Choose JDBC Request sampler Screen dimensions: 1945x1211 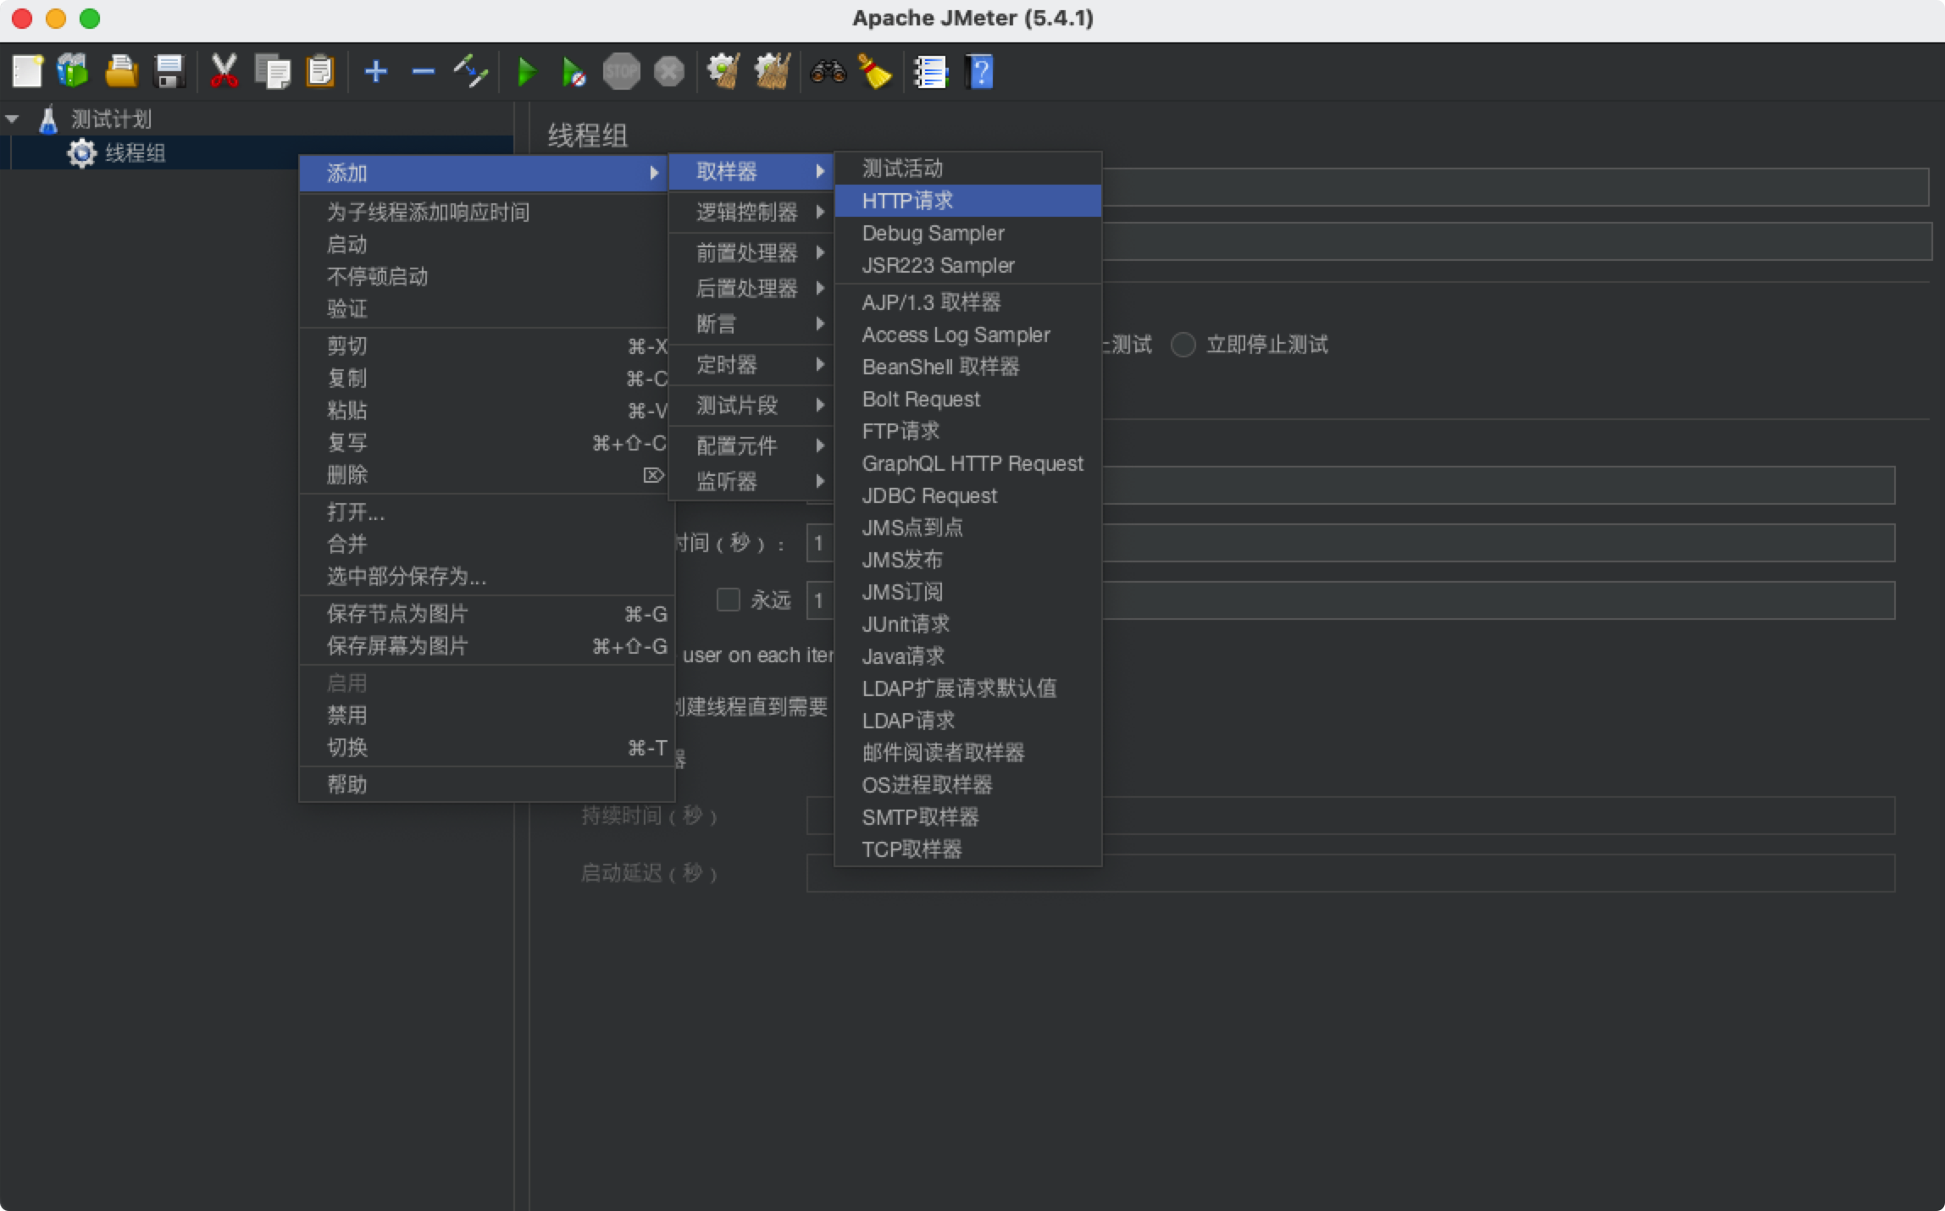point(967,495)
